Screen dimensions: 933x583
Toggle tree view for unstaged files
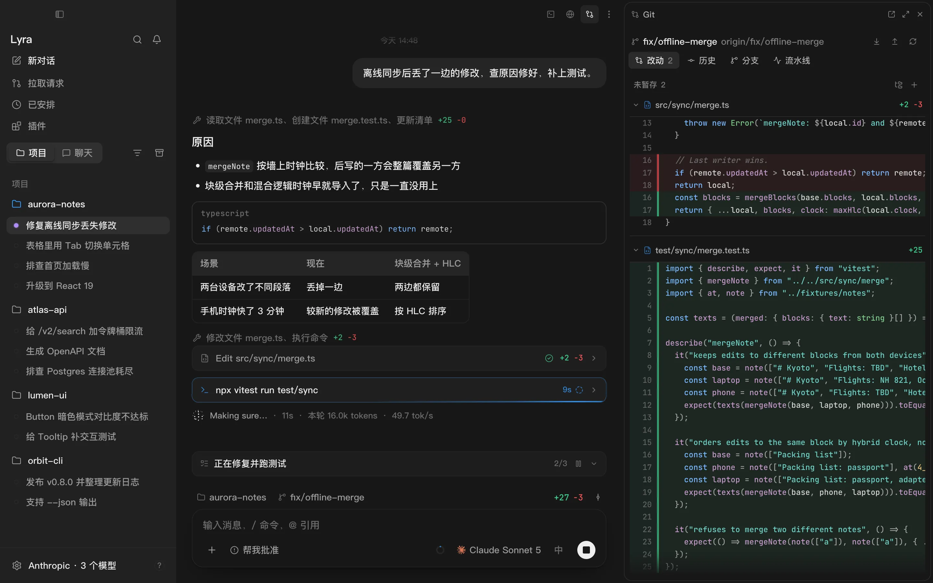click(898, 85)
